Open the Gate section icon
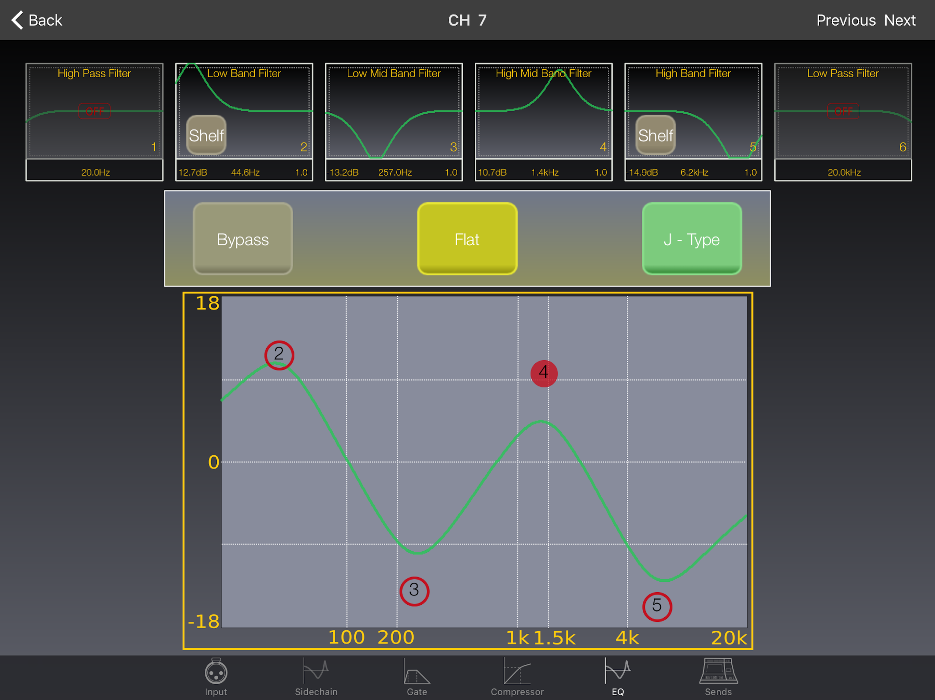The image size is (935, 700). (x=417, y=672)
